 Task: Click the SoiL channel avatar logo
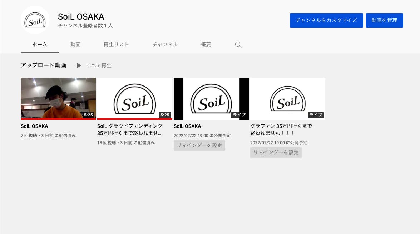[35, 20]
